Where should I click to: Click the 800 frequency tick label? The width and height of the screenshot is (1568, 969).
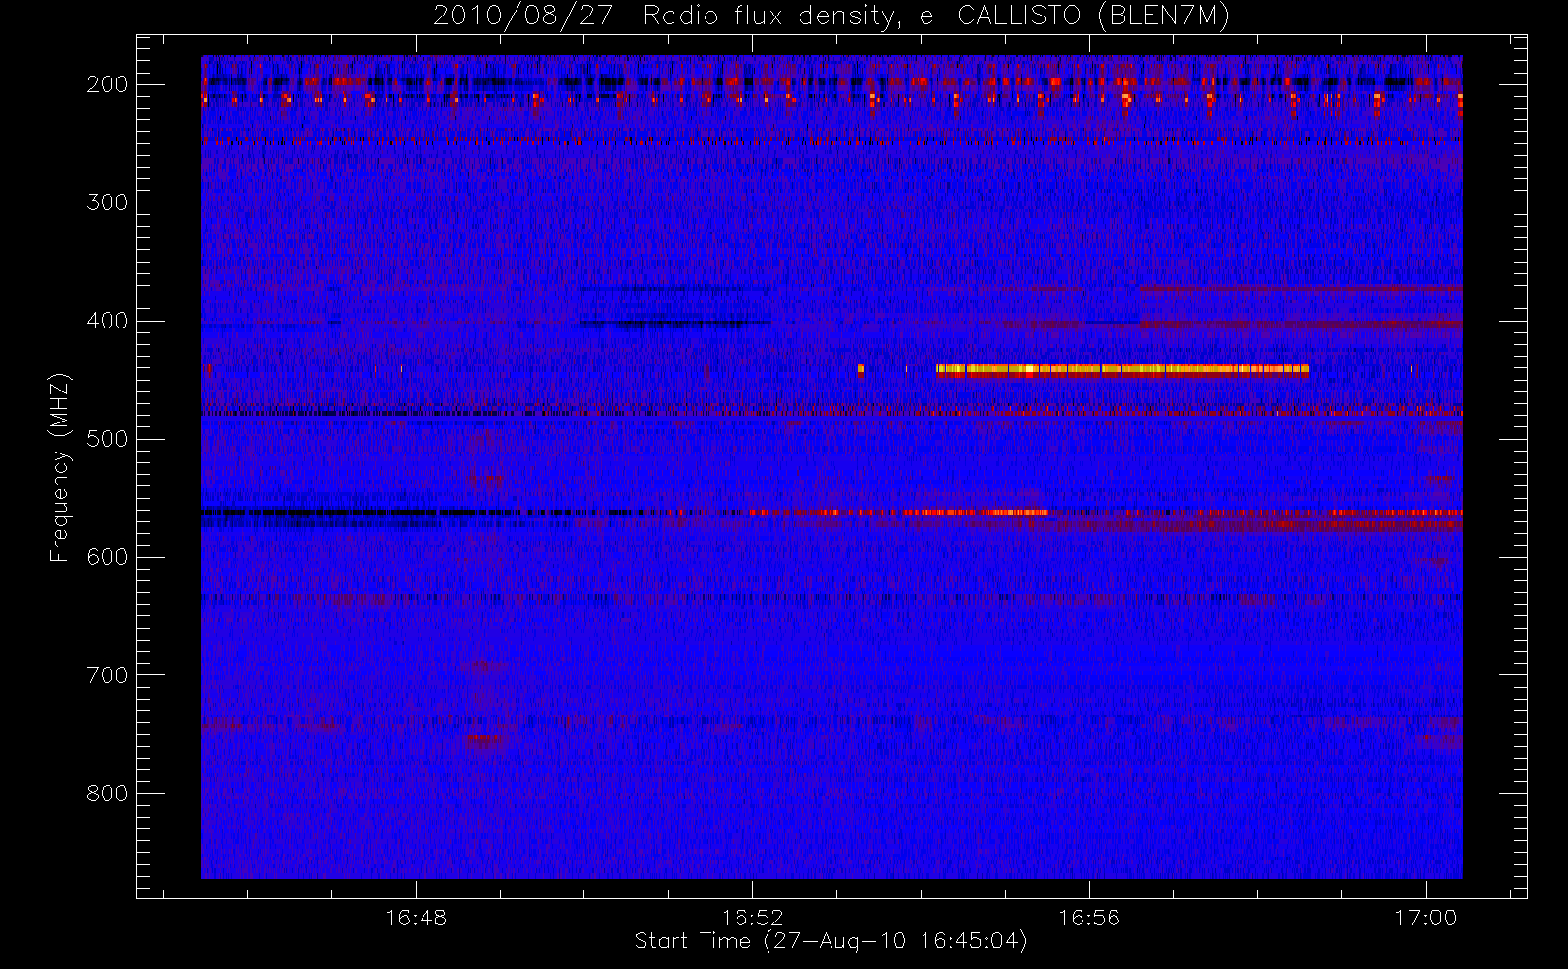(108, 794)
